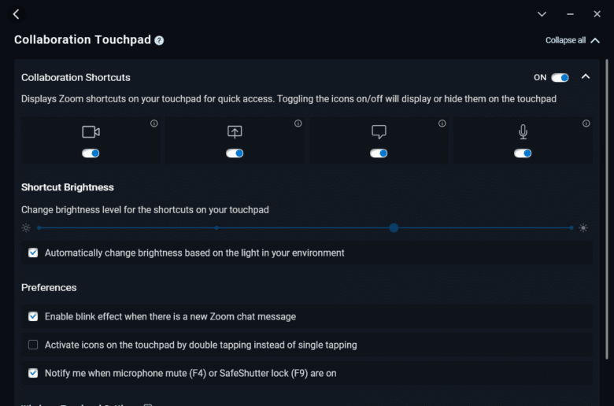Viewport: 614px width, 406px height.
Task: Click the vertical scrollbar on the right
Action: [607, 209]
